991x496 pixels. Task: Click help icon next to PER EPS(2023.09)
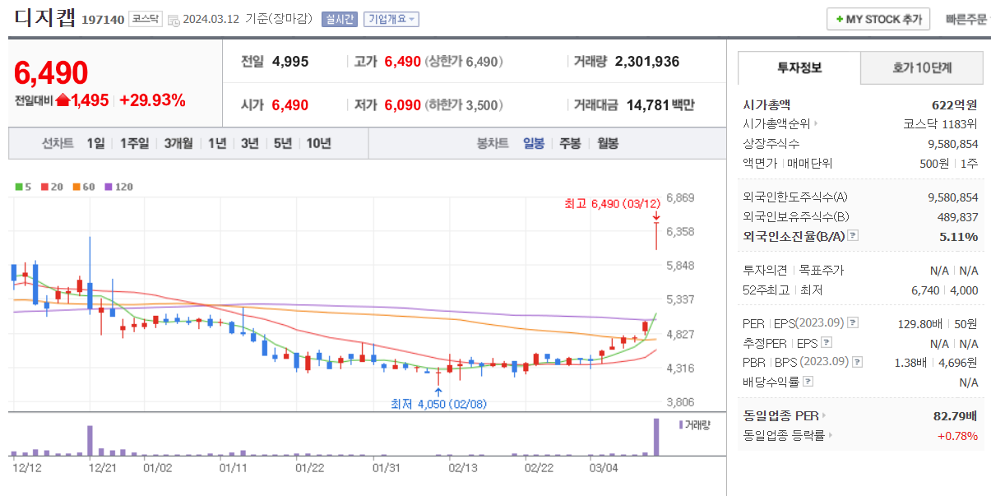[852, 323]
